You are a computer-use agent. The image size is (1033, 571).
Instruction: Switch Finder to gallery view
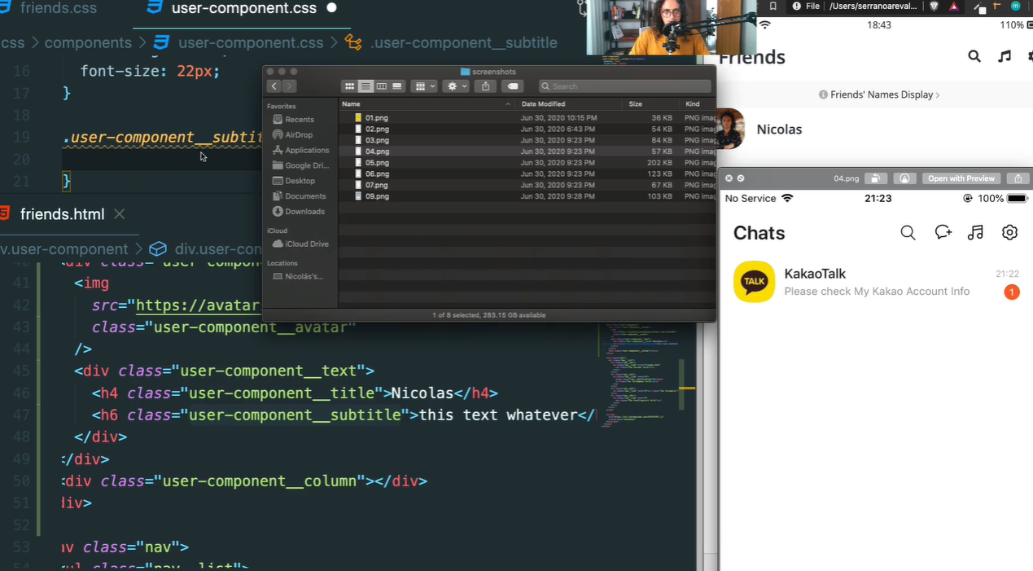397,86
